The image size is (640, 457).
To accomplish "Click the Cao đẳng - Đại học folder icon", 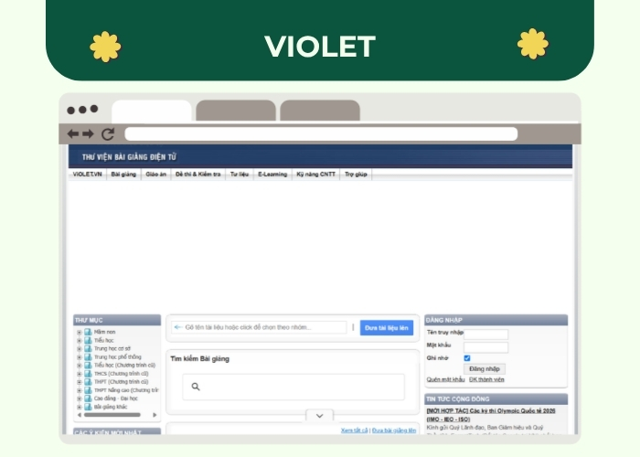I will point(88,399).
